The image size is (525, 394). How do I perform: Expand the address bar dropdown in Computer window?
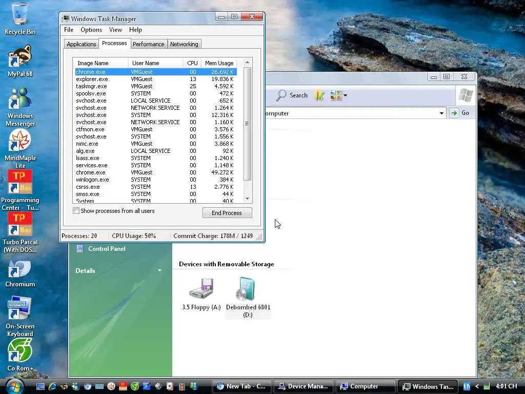pyautogui.click(x=441, y=113)
